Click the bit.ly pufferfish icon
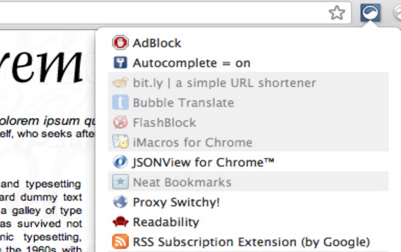401x252 pixels. click(x=120, y=83)
